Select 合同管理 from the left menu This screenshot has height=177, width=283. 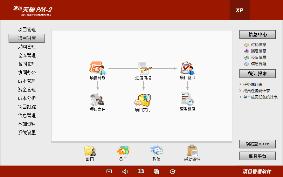click(x=27, y=64)
